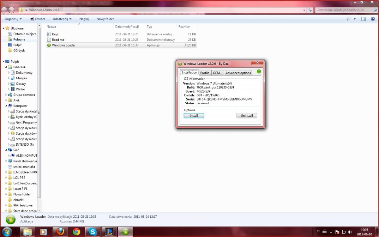
Task: Click the Install button in Windows Loader
Action: pos(194,116)
